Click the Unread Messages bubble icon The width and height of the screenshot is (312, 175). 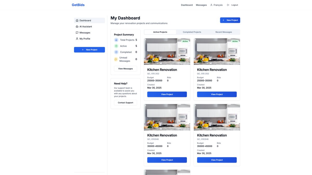coord(116,59)
